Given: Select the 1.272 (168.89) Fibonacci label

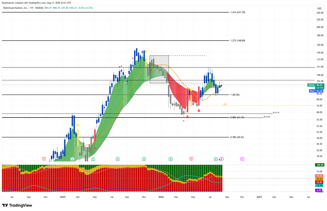Looking at the screenshot, I should pos(238,40).
